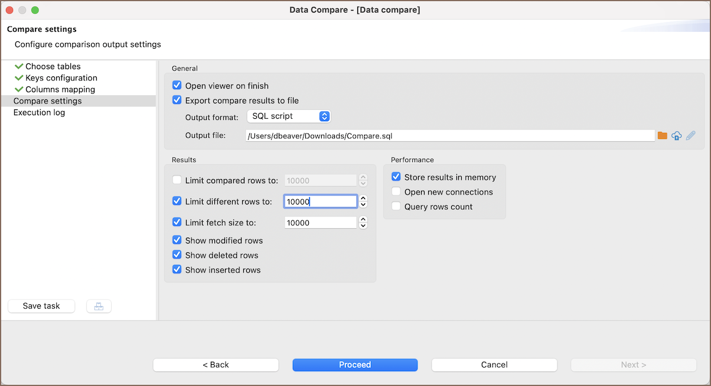Screen dimensions: 711x386
Task: Click the Save task button
Action: point(41,306)
